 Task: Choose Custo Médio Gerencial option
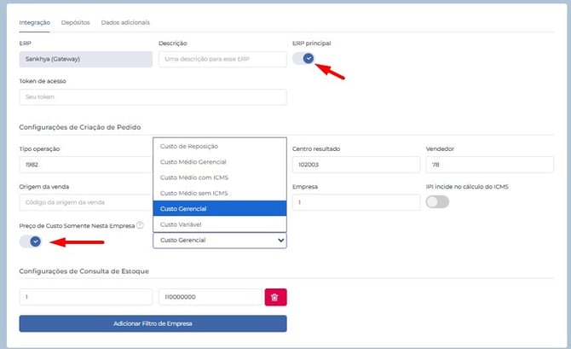click(220, 162)
